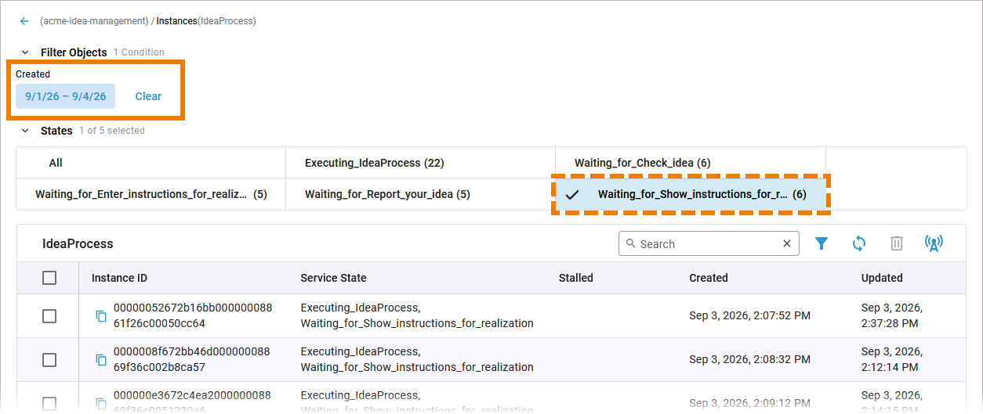The height and width of the screenshot is (414, 983).
Task: Click updated time Sep 3, 2026, 2:37:28 PM
Action: (892, 315)
